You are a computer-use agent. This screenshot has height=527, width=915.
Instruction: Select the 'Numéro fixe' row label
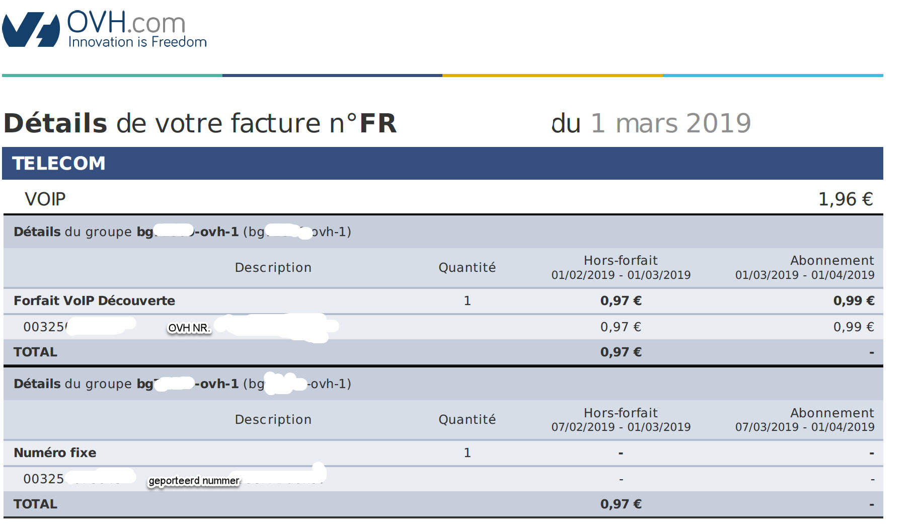[55, 453]
